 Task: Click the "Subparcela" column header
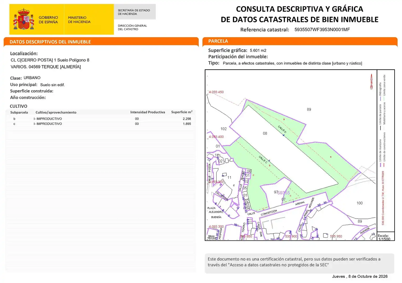(x=19, y=112)
